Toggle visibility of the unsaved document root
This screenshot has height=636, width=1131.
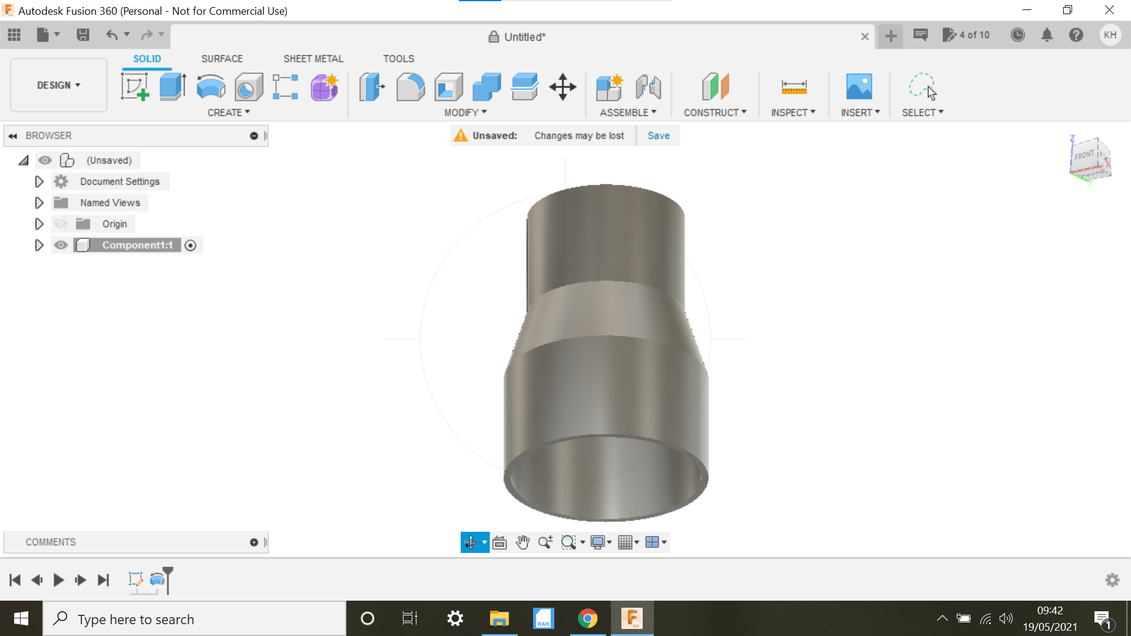pyautogui.click(x=45, y=160)
